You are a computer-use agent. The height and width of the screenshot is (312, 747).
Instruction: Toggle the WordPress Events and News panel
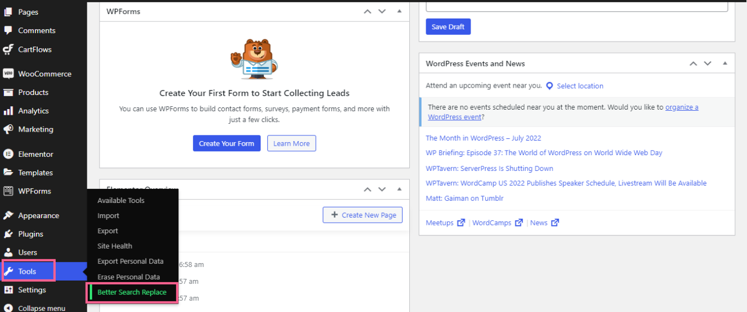pos(725,64)
